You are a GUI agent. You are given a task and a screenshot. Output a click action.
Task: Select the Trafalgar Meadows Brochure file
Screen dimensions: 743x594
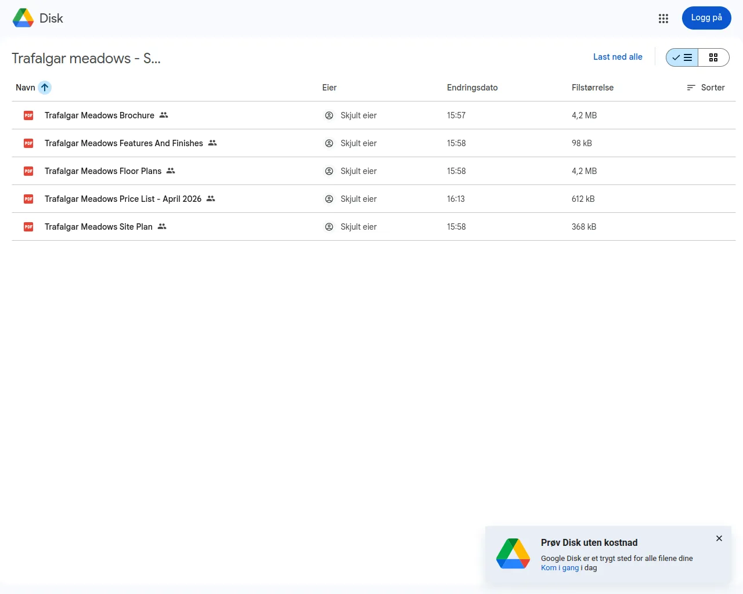coord(99,115)
